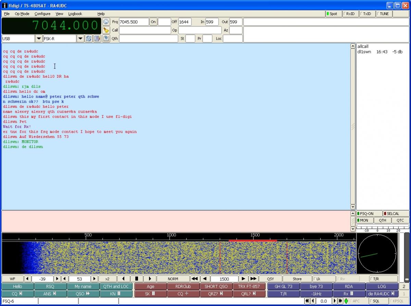Open the Logbook menu

[x=75, y=14]
